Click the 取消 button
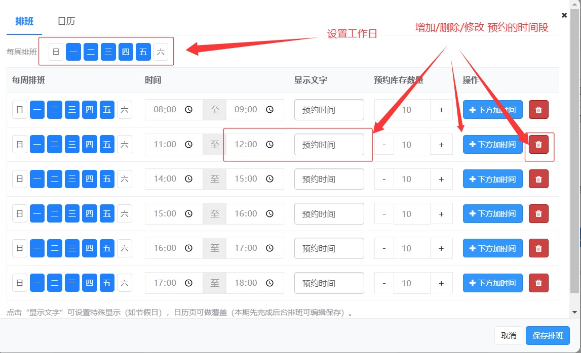The width and height of the screenshot is (581, 353). 509,336
